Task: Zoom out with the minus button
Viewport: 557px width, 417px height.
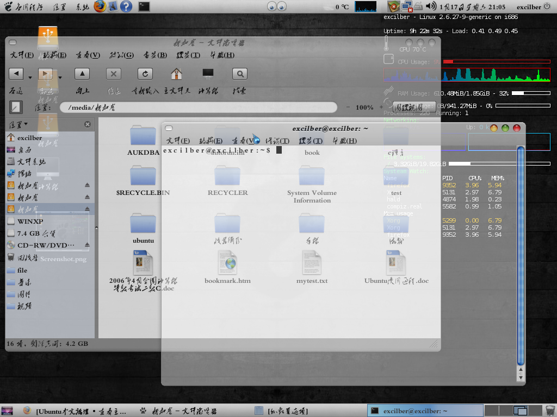Action: (348, 107)
